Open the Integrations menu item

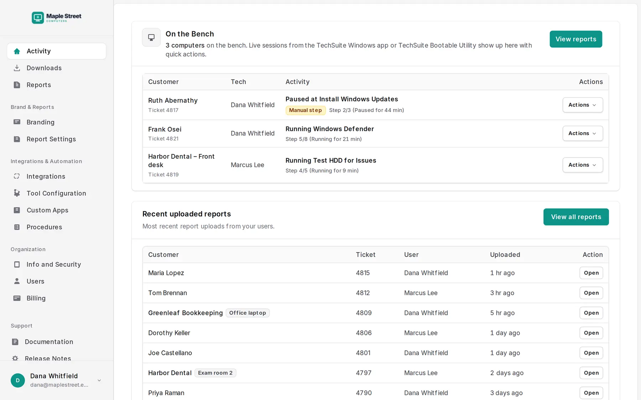(x=57, y=176)
